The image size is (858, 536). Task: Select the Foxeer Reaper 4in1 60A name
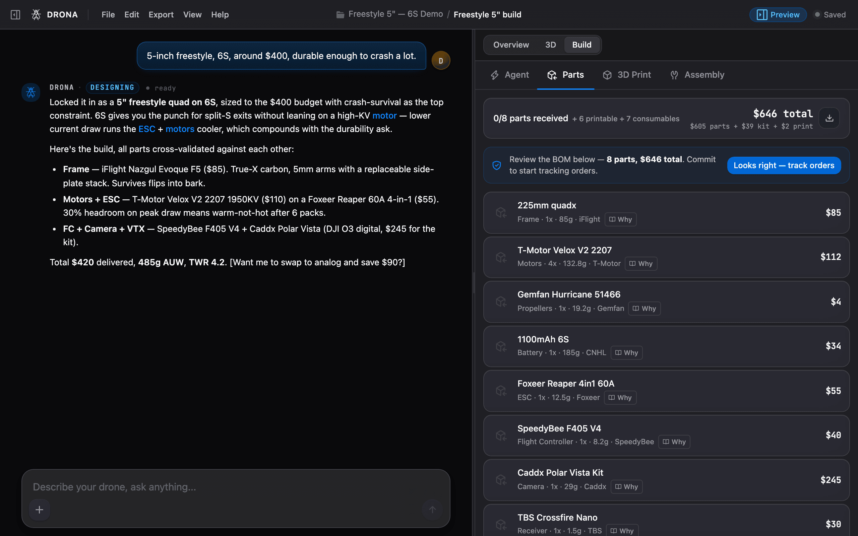[565, 384]
